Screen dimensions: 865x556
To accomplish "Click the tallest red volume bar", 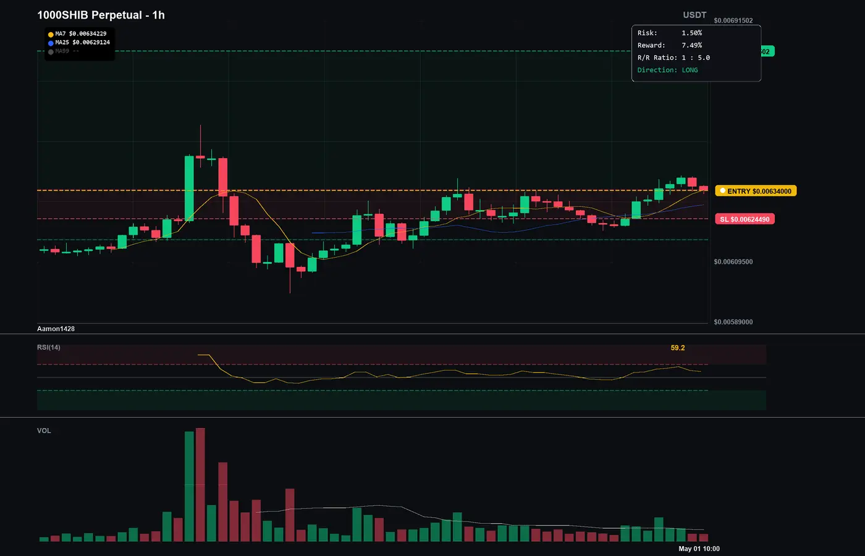I will [200, 485].
